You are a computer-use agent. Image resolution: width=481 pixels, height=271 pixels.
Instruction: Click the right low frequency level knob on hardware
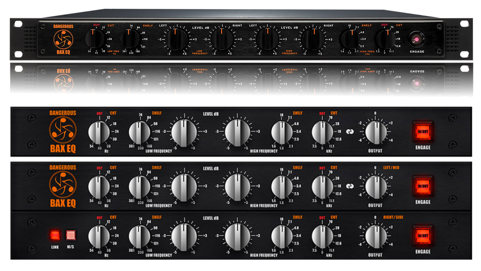tap(222, 39)
